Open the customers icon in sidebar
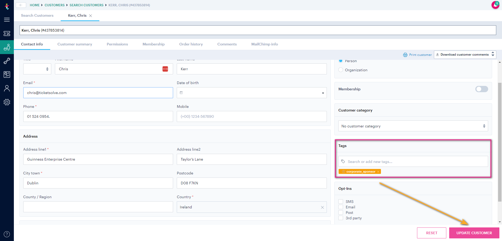The image size is (502, 241). pos(7,47)
